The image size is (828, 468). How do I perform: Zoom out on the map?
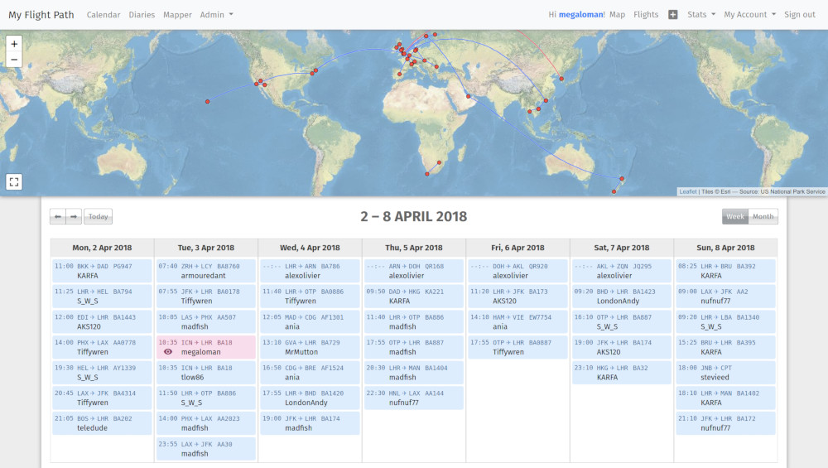[14, 60]
